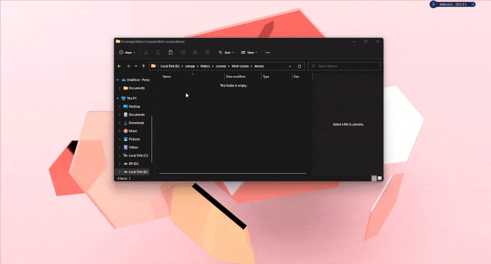
Task: Open the See more three-dots menu
Action: [267, 53]
